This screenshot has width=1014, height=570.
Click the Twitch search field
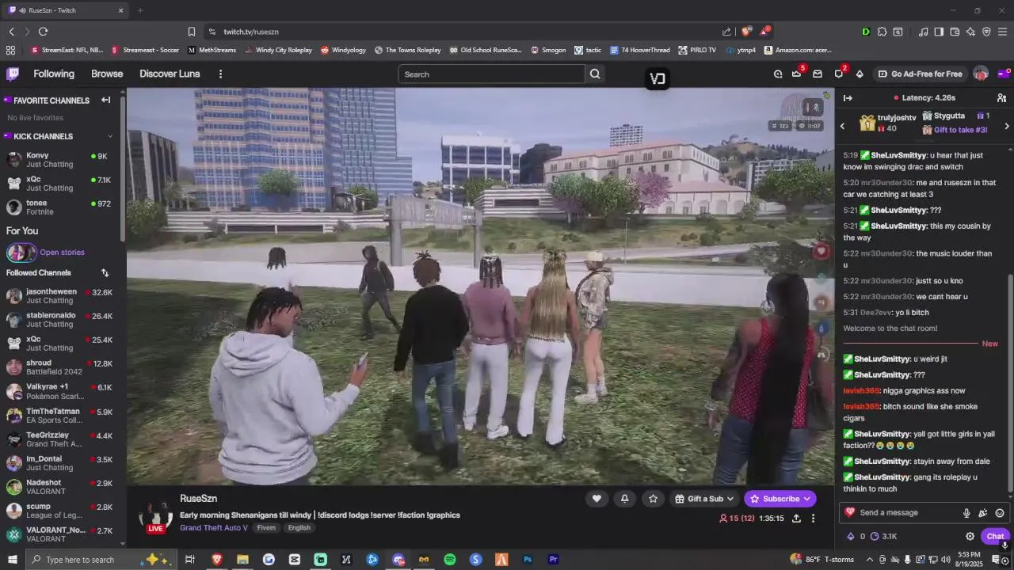click(x=491, y=74)
